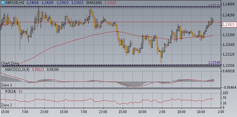
Task: Click the 23:00 time label on the left
Action: click(x=44, y=112)
